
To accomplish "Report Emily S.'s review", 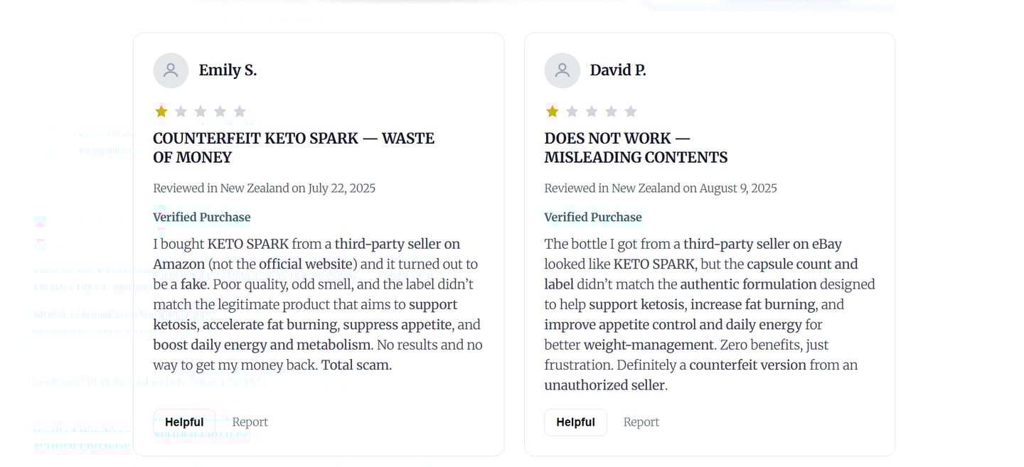I will coord(250,422).
